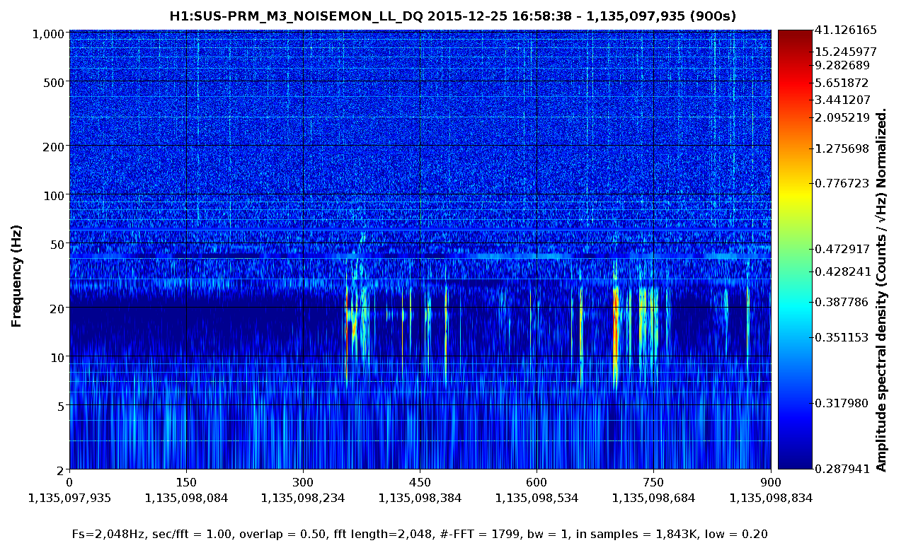Click the Amplitude spectral density axis label
Screen dimensions: 906x543
pyautogui.click(x=881, y=290)
